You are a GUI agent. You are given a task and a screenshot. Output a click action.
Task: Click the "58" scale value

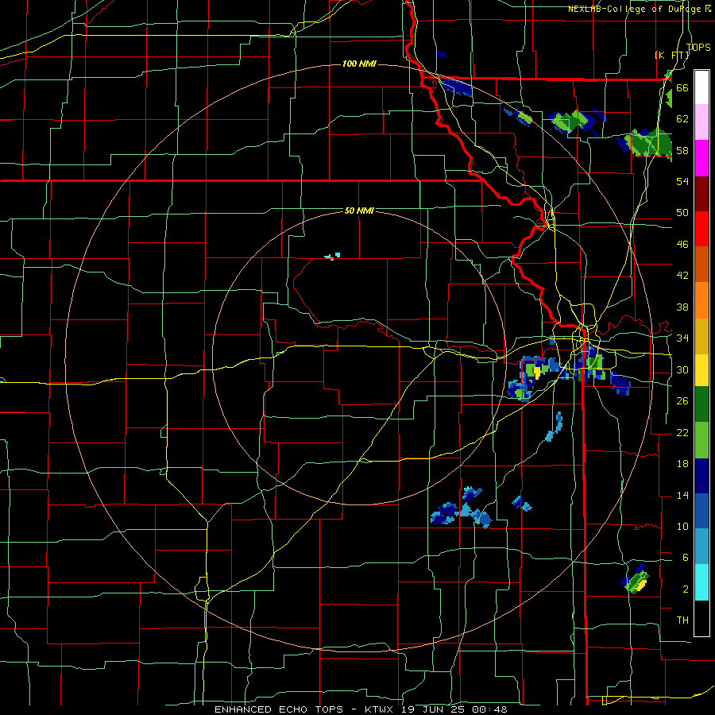click(x=682, y=150)
